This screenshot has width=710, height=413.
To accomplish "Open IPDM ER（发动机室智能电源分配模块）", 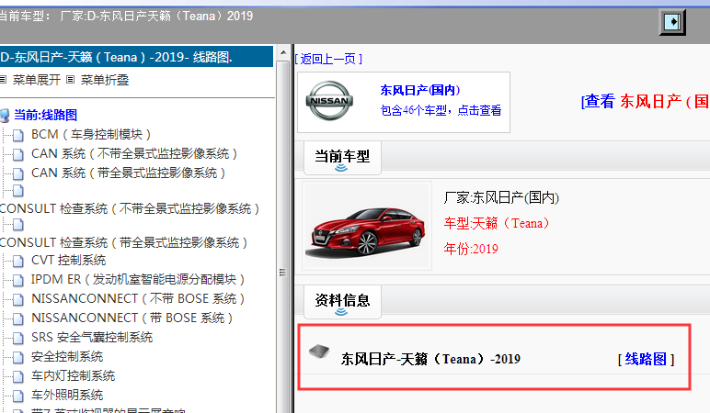I will pos(138,280).
